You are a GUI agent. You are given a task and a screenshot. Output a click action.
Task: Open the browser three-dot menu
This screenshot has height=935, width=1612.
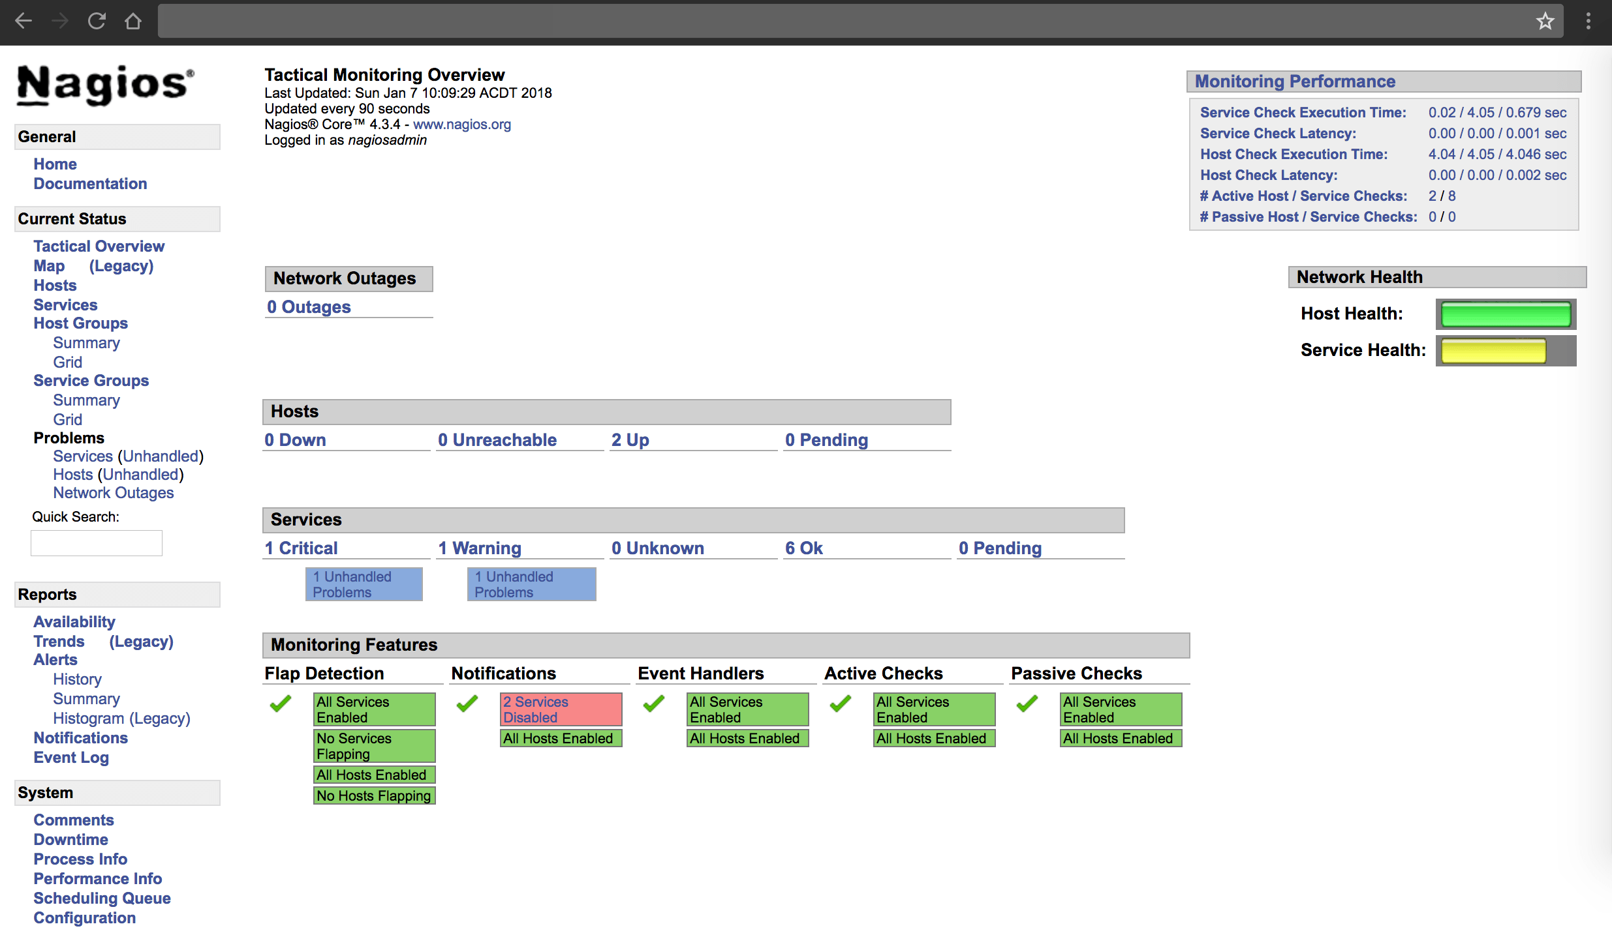[x=1589, y=22]
